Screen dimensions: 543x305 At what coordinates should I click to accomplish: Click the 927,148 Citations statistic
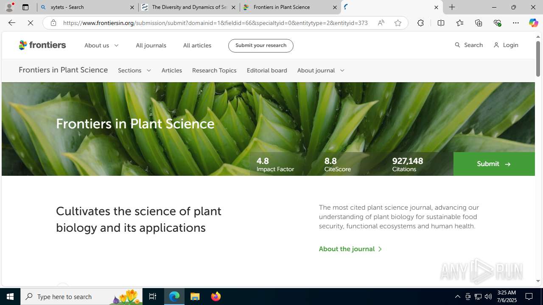tap(407, 164)
